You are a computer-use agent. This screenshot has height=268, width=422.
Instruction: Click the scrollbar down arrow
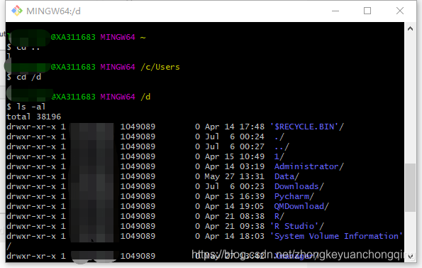410,256
